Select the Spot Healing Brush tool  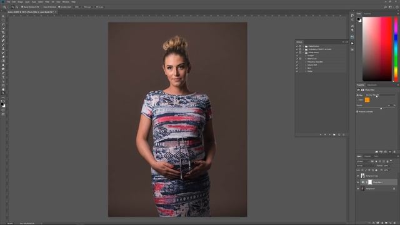3,41
